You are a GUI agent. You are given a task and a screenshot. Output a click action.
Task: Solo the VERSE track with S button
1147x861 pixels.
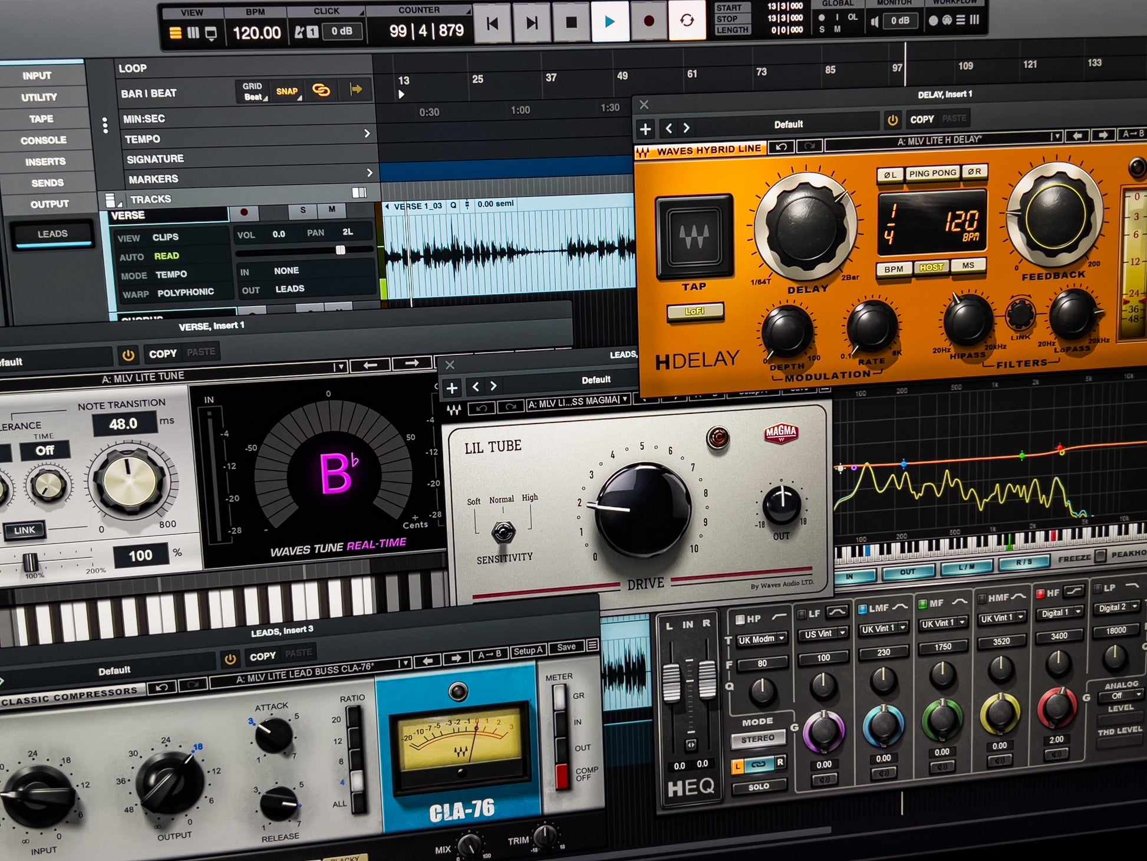(x=303, y=210)
